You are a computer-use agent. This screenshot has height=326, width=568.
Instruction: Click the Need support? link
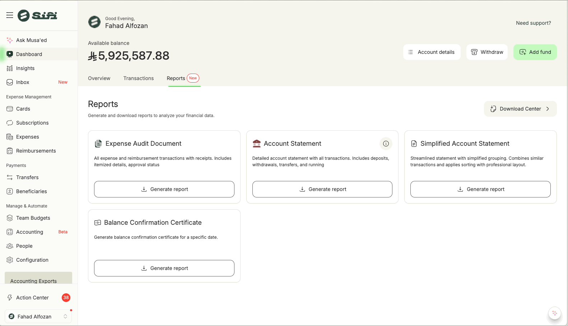(533, 23)
